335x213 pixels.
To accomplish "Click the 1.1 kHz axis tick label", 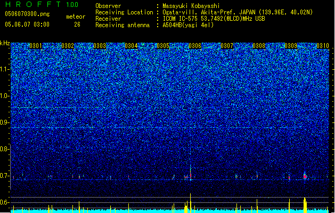I will 4,69.
